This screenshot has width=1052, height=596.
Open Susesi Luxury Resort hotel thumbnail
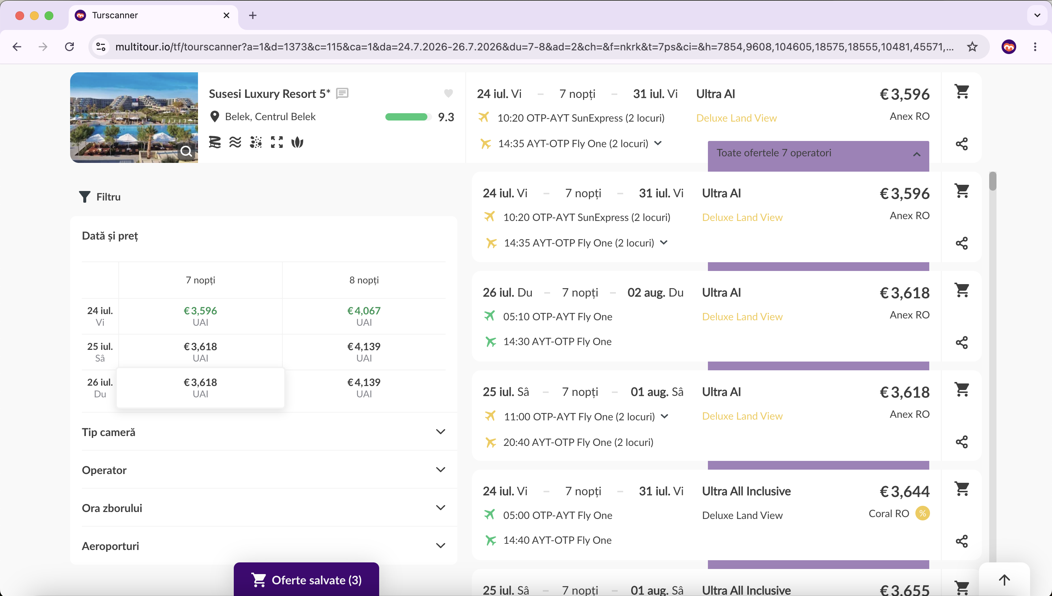[134, 118]
